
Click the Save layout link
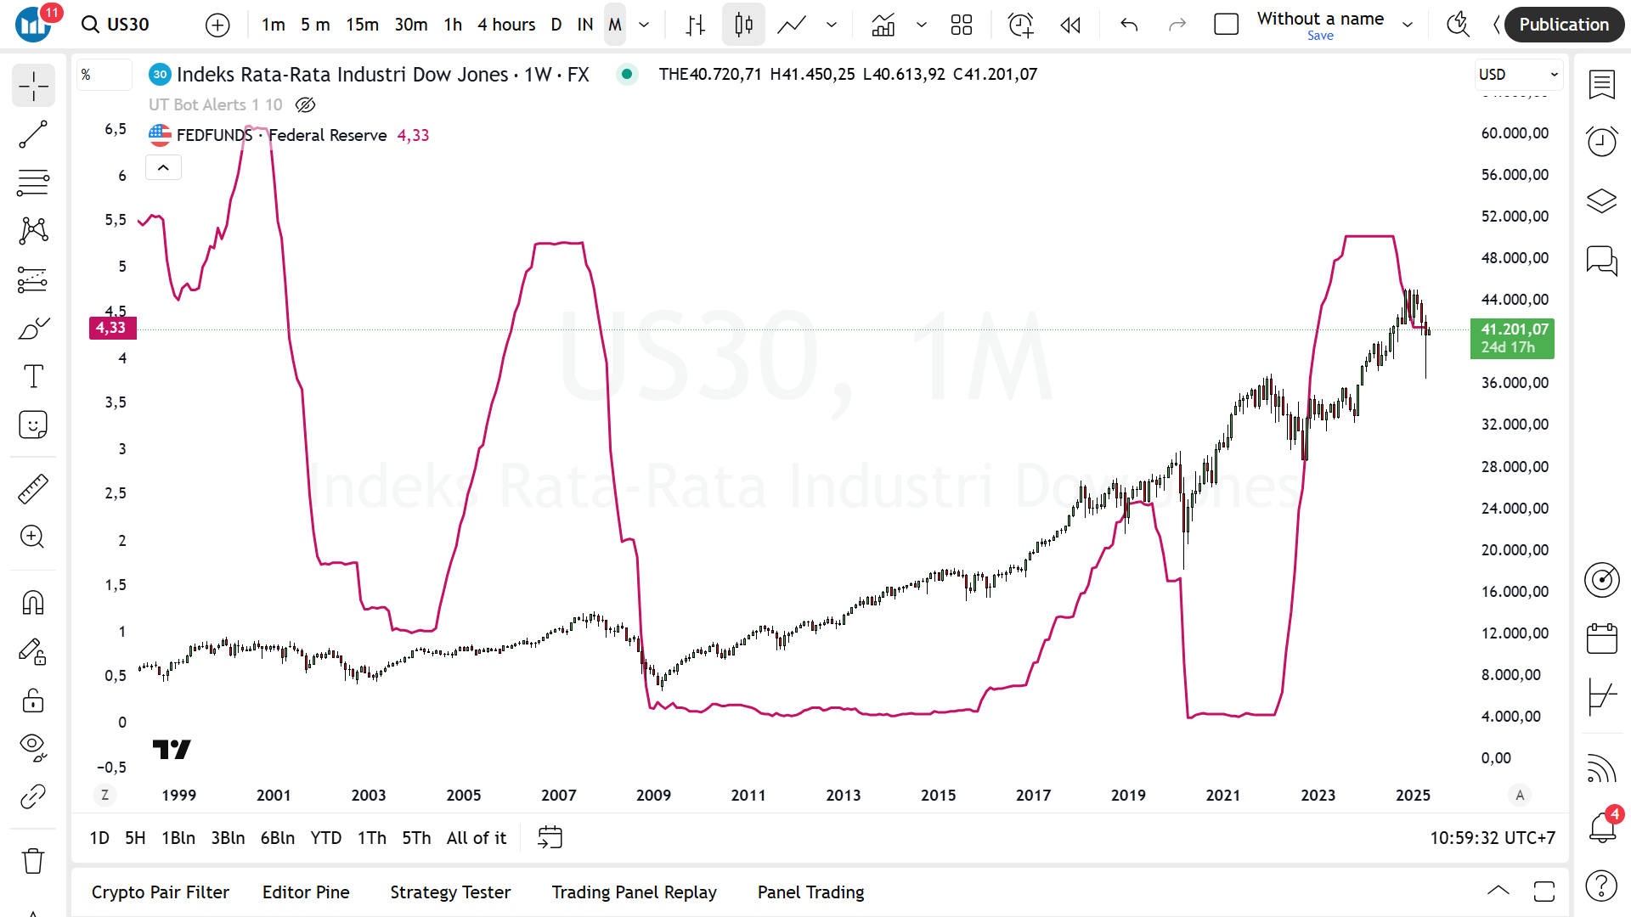coord(1320,36)
